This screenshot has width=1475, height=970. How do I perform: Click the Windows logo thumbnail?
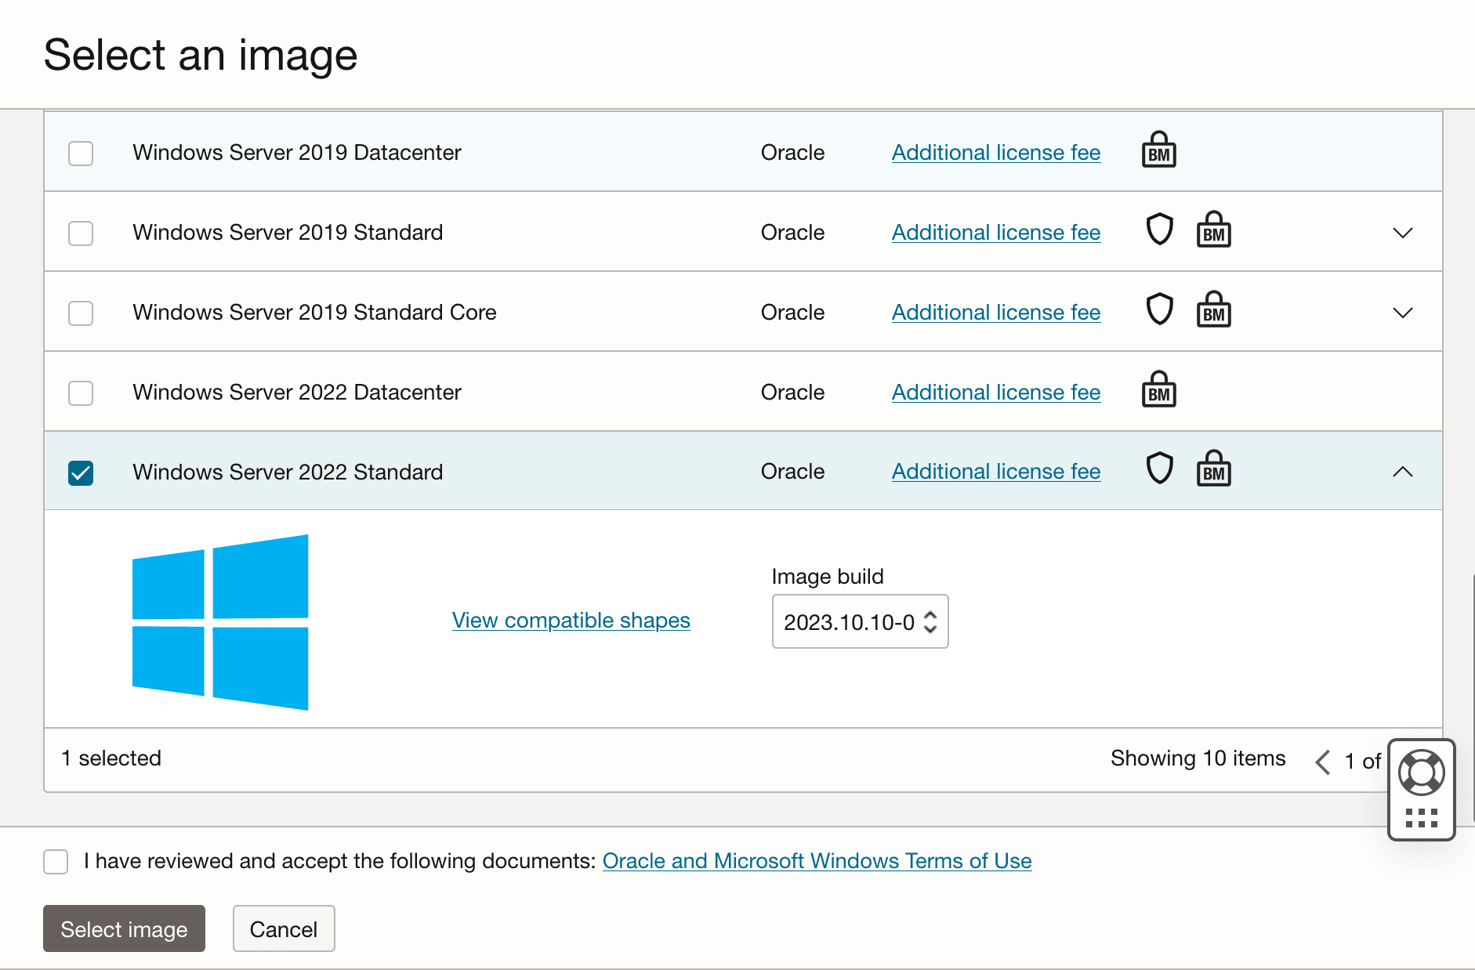click(x=221, y=623)
